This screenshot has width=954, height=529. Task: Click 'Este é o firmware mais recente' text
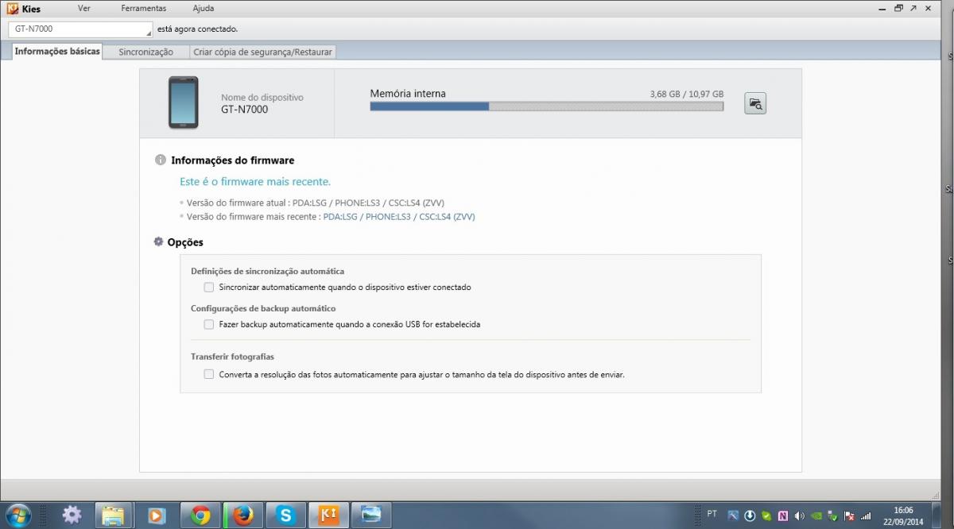255,182
